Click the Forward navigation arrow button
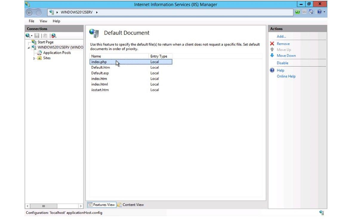 [38, 13]
